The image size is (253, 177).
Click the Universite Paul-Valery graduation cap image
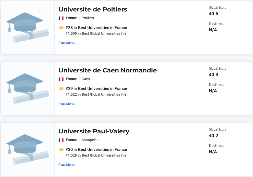coord(27,149)
